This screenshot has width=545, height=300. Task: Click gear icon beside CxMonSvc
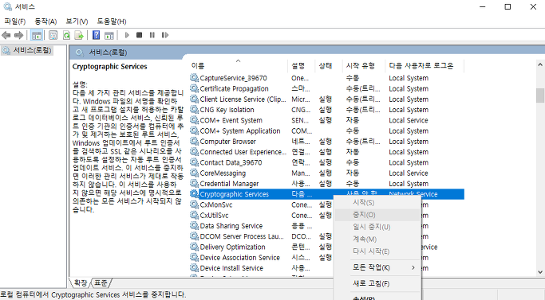point(194,205)
